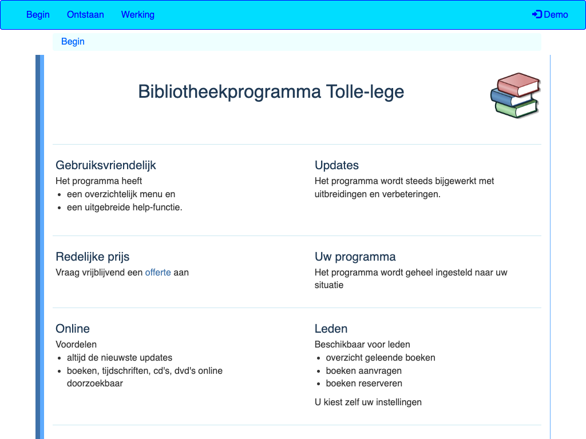Image resolution: width=586 pixels, height=439 pixels.
Task: Click the Gebruiksvriendelijk heading
Action: tap(105, 165)
